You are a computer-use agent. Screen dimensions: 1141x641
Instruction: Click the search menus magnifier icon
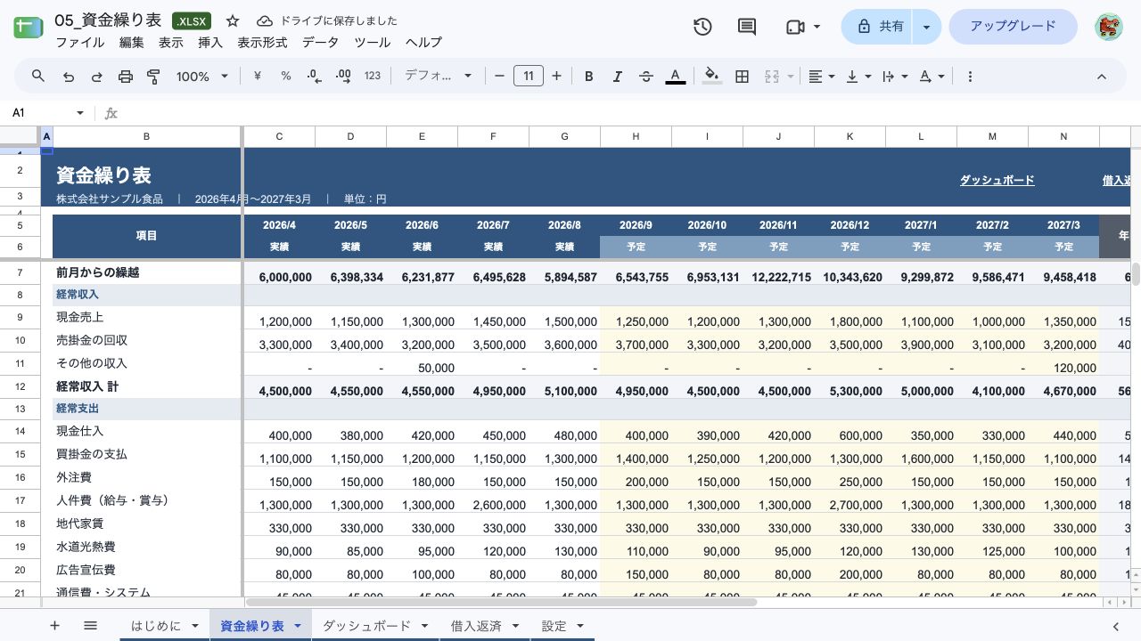pyautogui.click(x=38, y=77)
